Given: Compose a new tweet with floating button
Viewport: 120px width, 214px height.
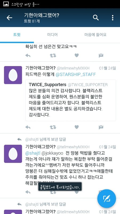Looking at the screenshot, I should (x=107, y=199).
